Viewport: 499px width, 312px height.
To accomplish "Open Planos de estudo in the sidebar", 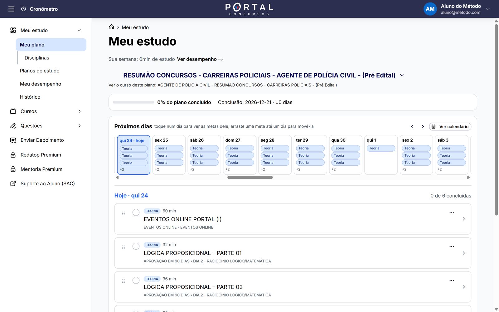I will pos(40,71).
